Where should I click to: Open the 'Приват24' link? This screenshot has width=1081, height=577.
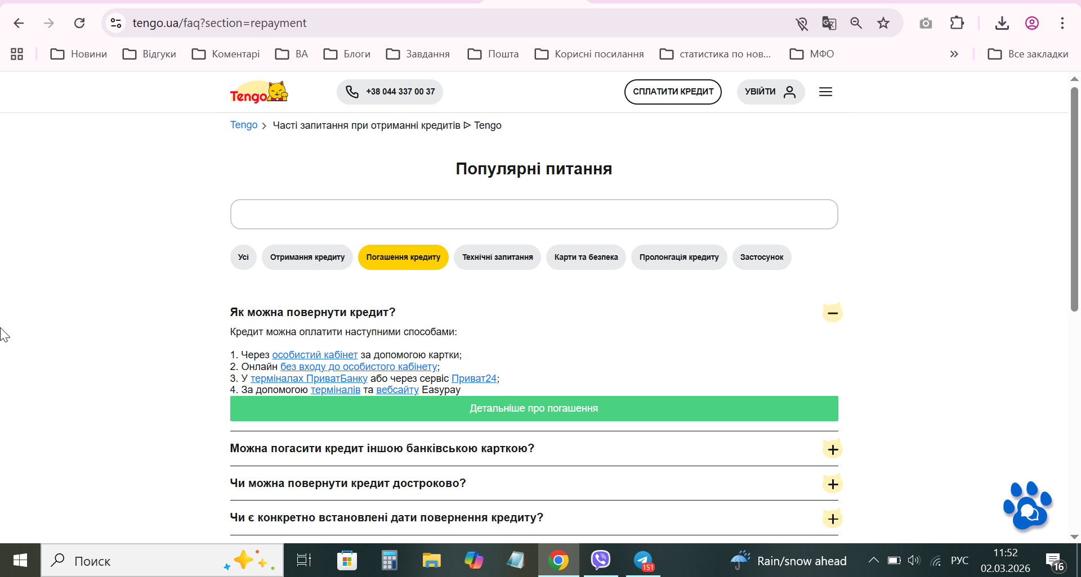coord(474,378)
